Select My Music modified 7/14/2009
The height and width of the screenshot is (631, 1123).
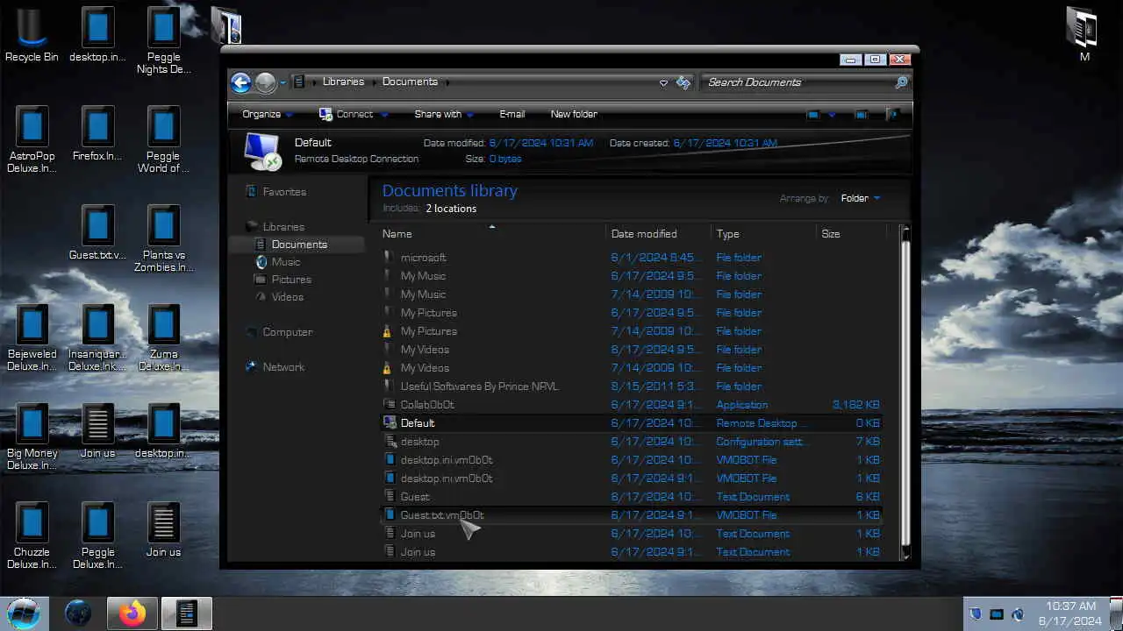(632, 294)
